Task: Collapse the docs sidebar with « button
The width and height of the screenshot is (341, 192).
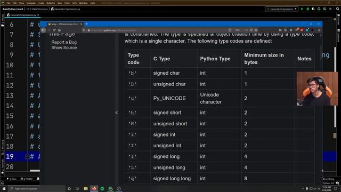Action: pos(116,113)
